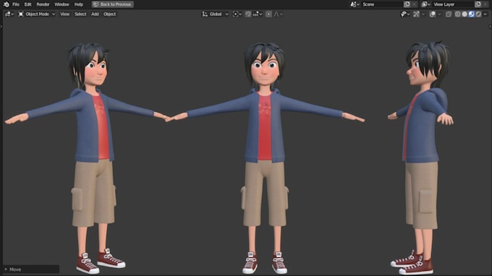The height and width of the screenshot is (276, 492).
Task: Open the Global transform orientation dropdown
Action: point(216,14)
